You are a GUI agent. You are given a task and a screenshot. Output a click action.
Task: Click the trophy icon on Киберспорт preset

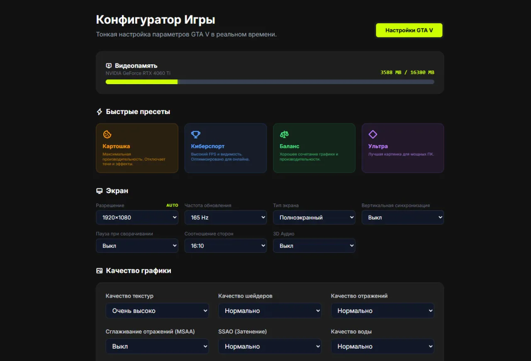point(195,134)
